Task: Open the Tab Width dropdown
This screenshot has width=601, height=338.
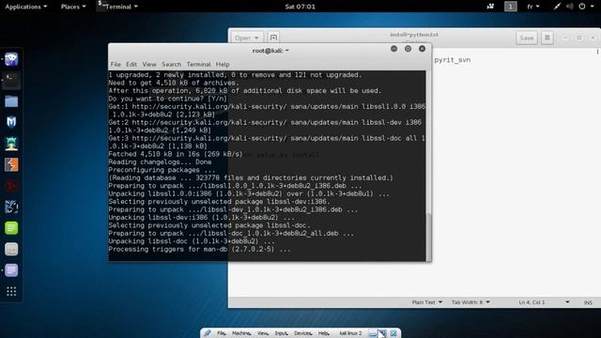Action: (470, 302)
